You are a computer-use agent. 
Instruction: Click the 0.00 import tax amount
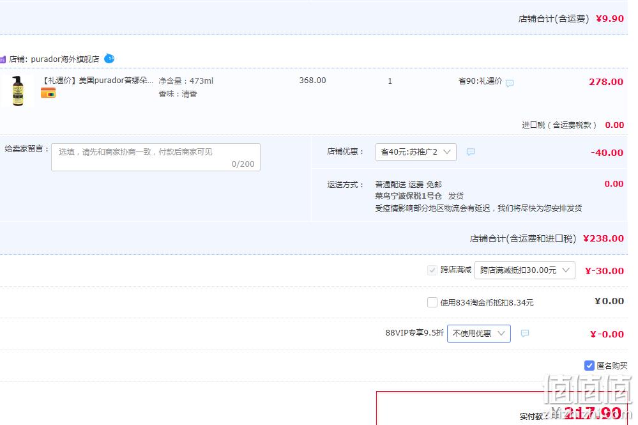pos(614,125)
